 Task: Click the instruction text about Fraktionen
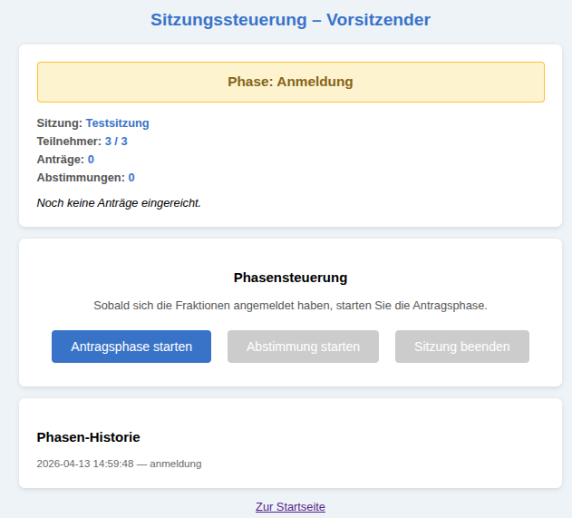pyautogui.click(x=290, y=306)
